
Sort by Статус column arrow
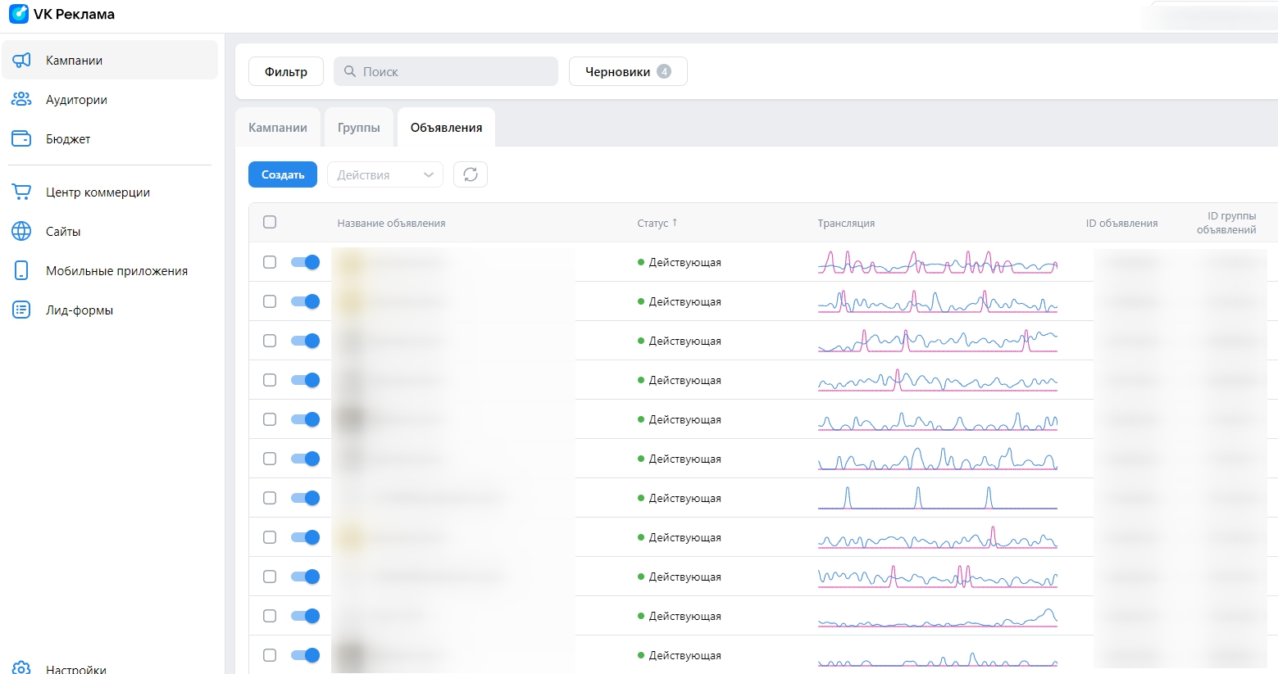pos(675,223)
